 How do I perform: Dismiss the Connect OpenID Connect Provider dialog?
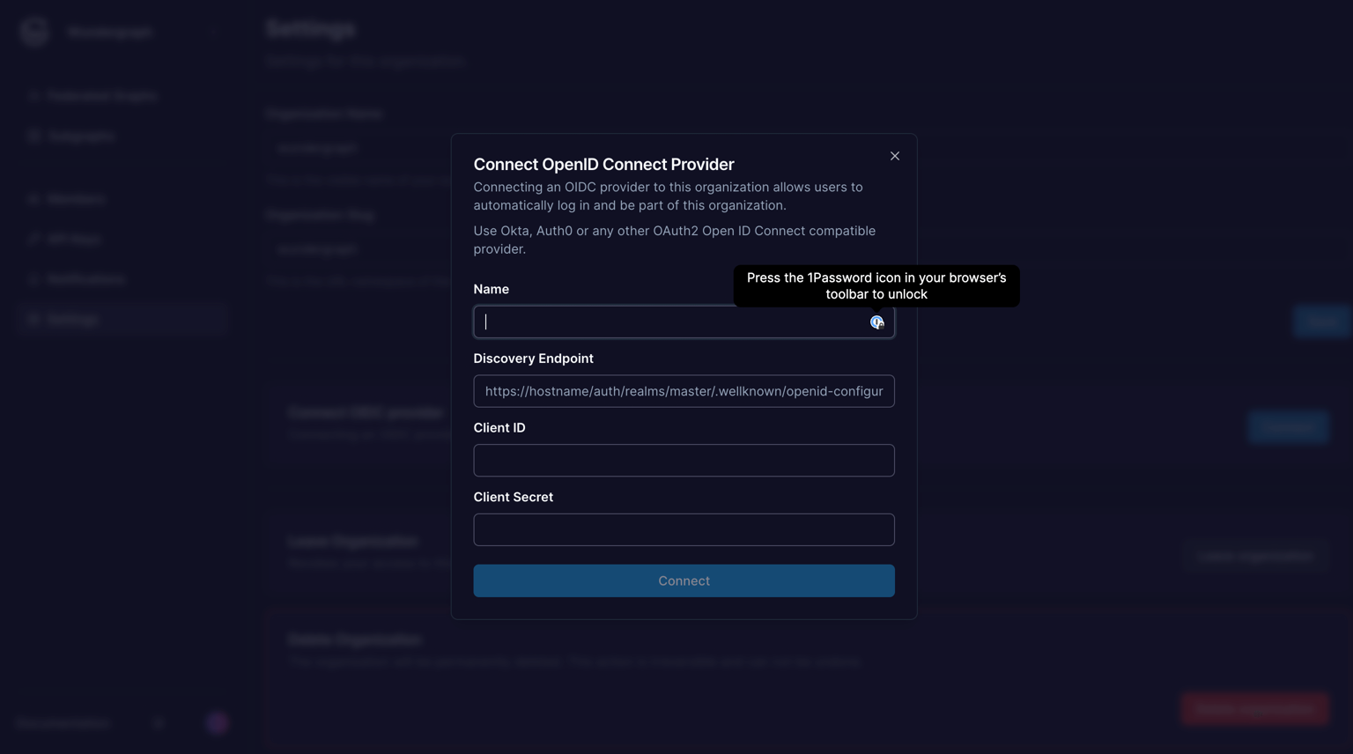tap(894, 156)
